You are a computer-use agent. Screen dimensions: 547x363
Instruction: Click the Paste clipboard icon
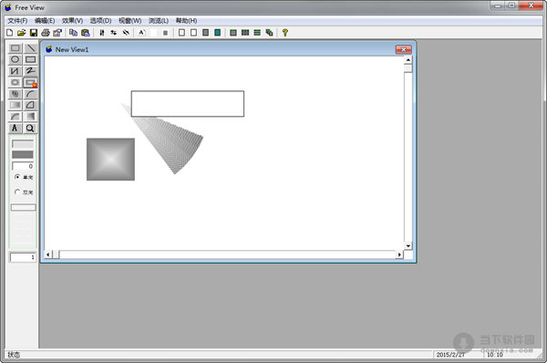86,33
